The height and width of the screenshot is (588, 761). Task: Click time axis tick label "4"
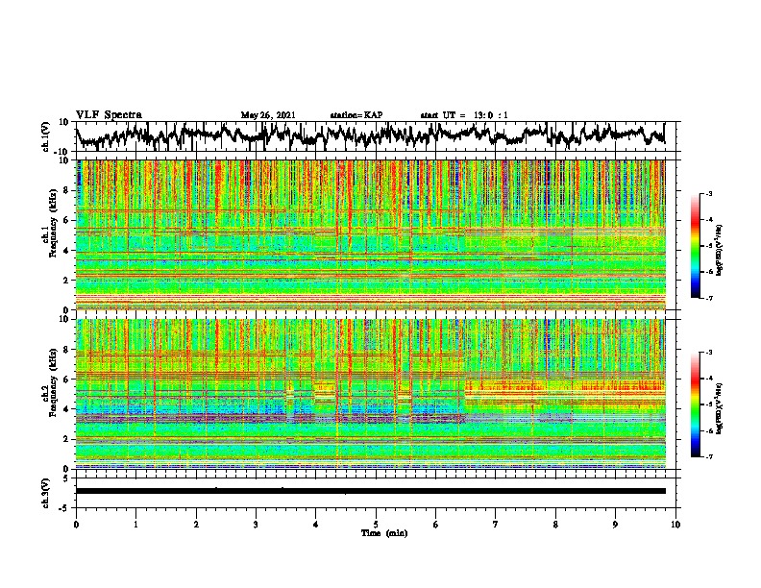pyautogui.click(x=315, y=525)
